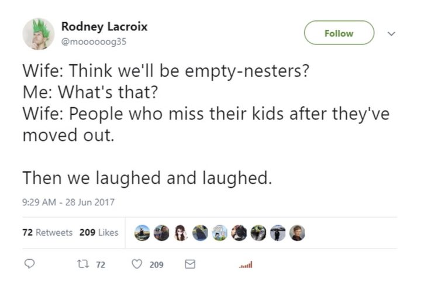Expand the tweet options chevron menu
The width and height of the screenshot is (421, 289).
(393, 33)
